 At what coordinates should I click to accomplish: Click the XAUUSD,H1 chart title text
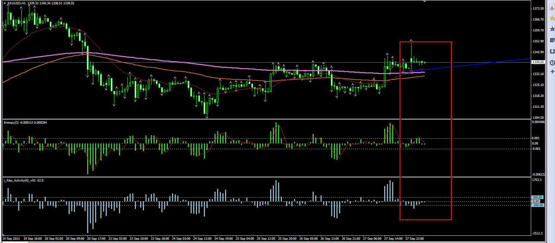coord(17,3)
